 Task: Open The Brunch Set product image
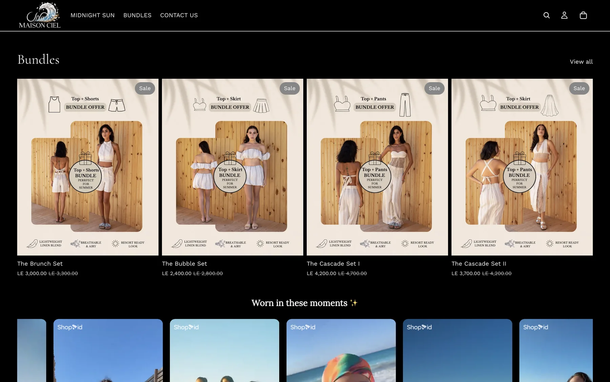88,167
